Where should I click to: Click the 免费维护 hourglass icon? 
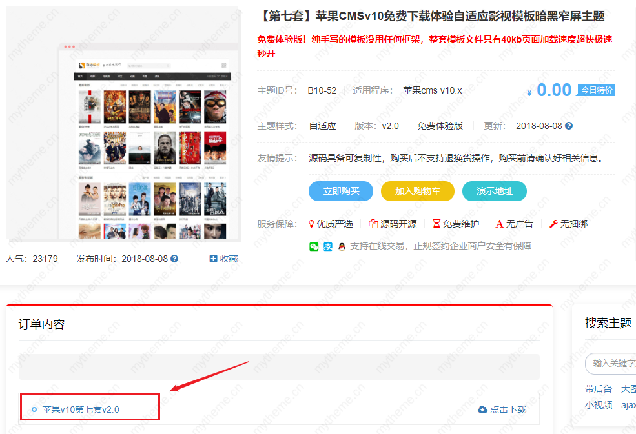pos(436,224)
